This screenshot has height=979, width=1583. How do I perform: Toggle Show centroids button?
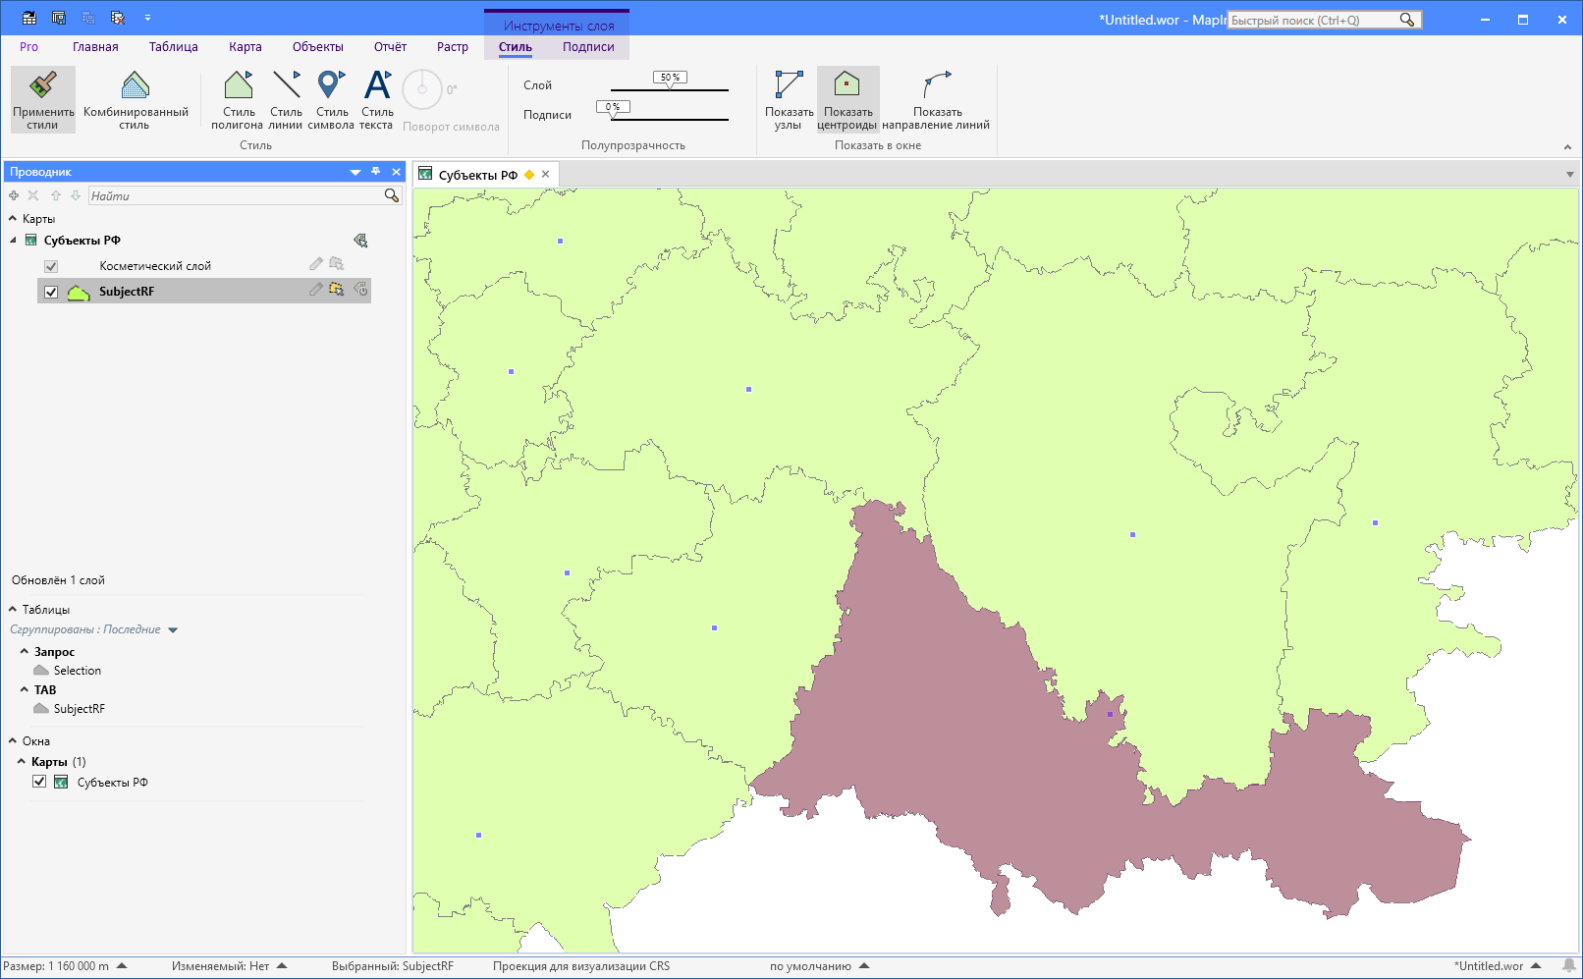(x=846, y=86)
